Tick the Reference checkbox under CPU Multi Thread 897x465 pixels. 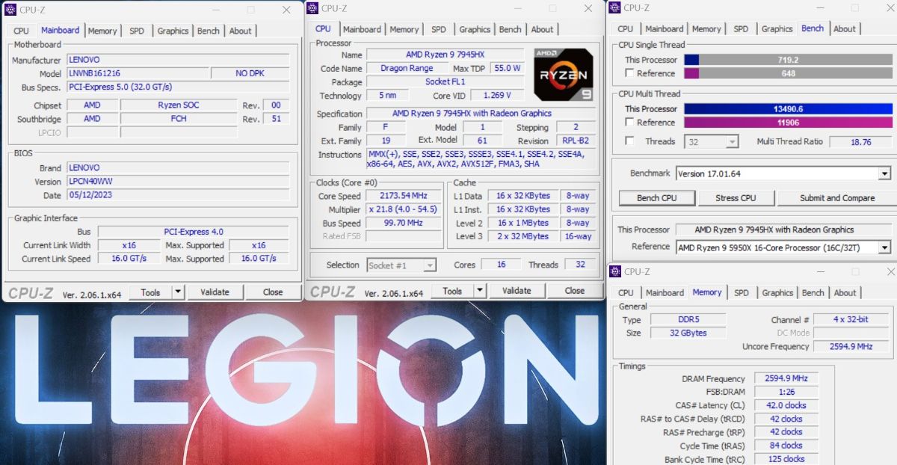(x=629, y=123)
